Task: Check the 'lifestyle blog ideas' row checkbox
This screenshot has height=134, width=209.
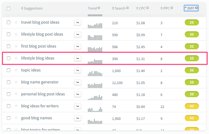Action: pyautogui.click(x=9, y=58)
